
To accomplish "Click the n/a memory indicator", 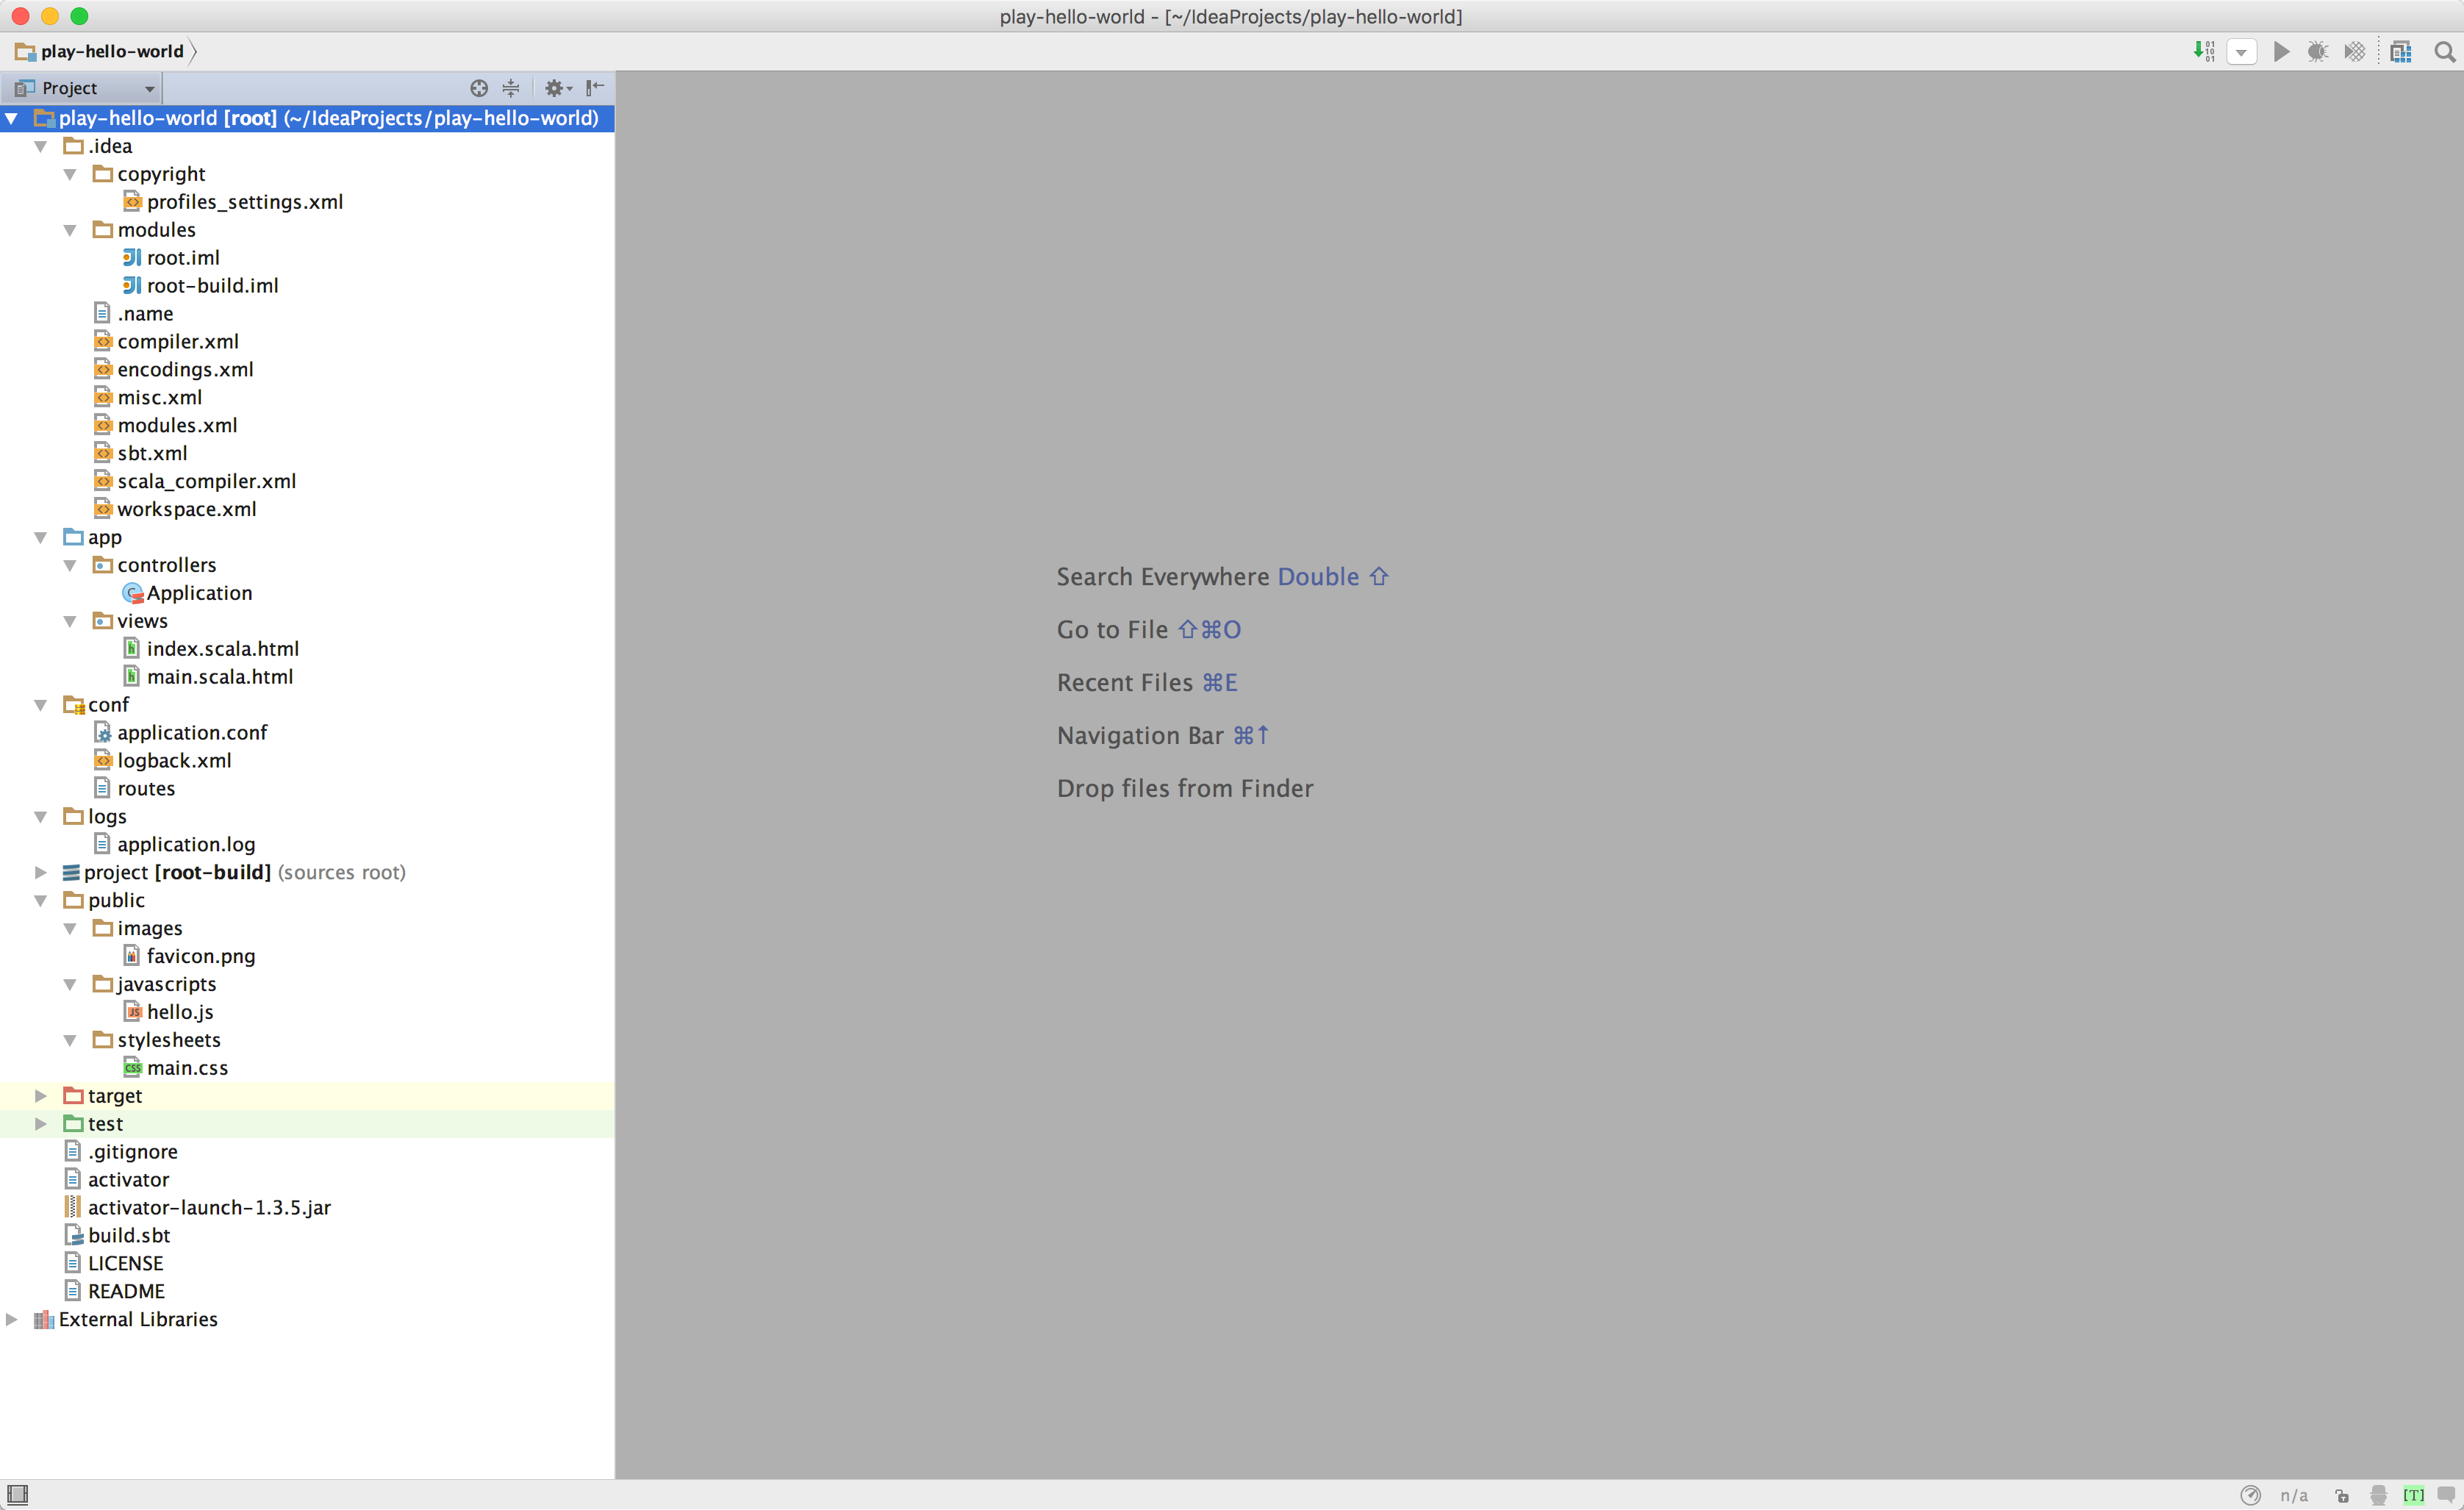I will point(2295,1495).
